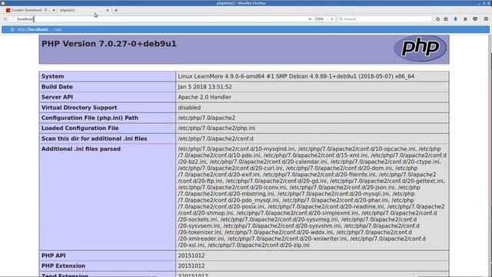Click the Loaded Configuration File label

tap(80, 128)
